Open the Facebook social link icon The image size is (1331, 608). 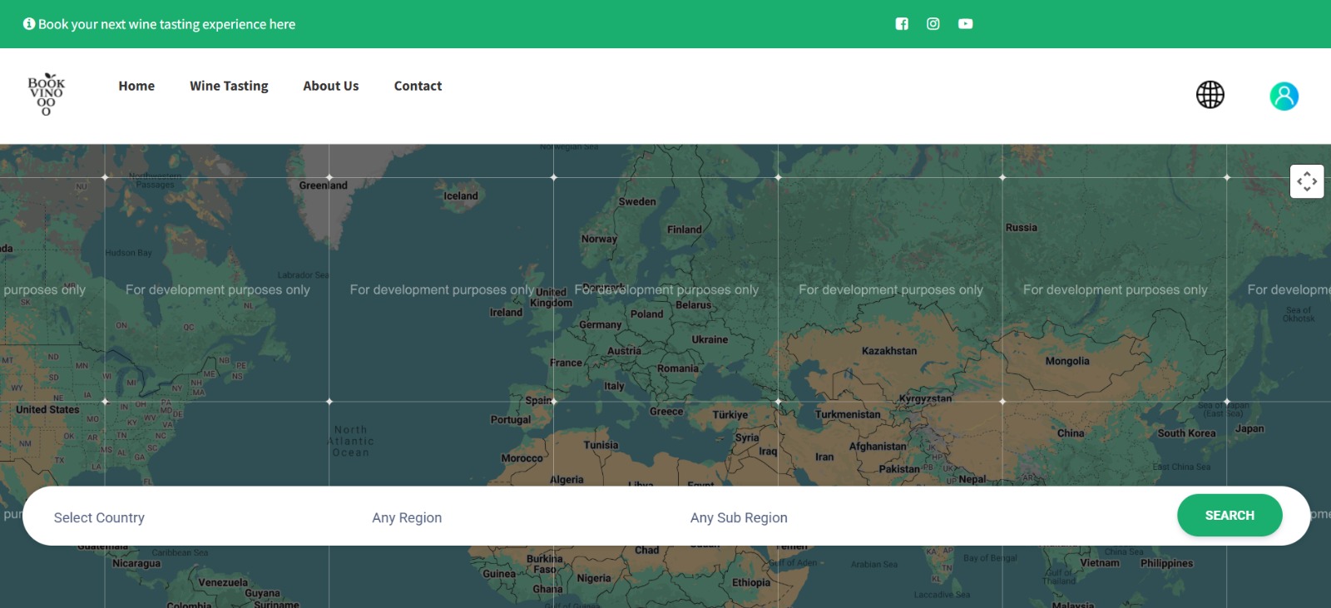coord(902,24)
